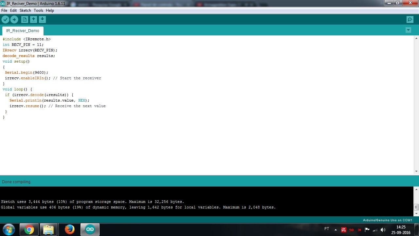Viewport: 419px width, 236px height.
Task: Click the volume speaker tray icon
Action: tap(383, 230)
